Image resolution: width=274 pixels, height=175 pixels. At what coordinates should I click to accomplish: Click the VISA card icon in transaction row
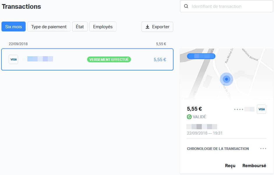pyautogui.click(x=13, y=59)
